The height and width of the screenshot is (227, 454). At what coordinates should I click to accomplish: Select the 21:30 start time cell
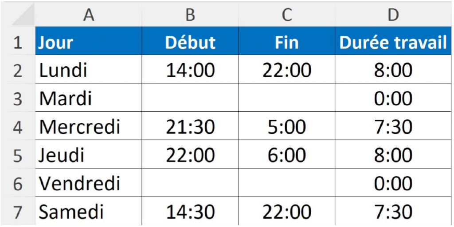tap(190, 127)
